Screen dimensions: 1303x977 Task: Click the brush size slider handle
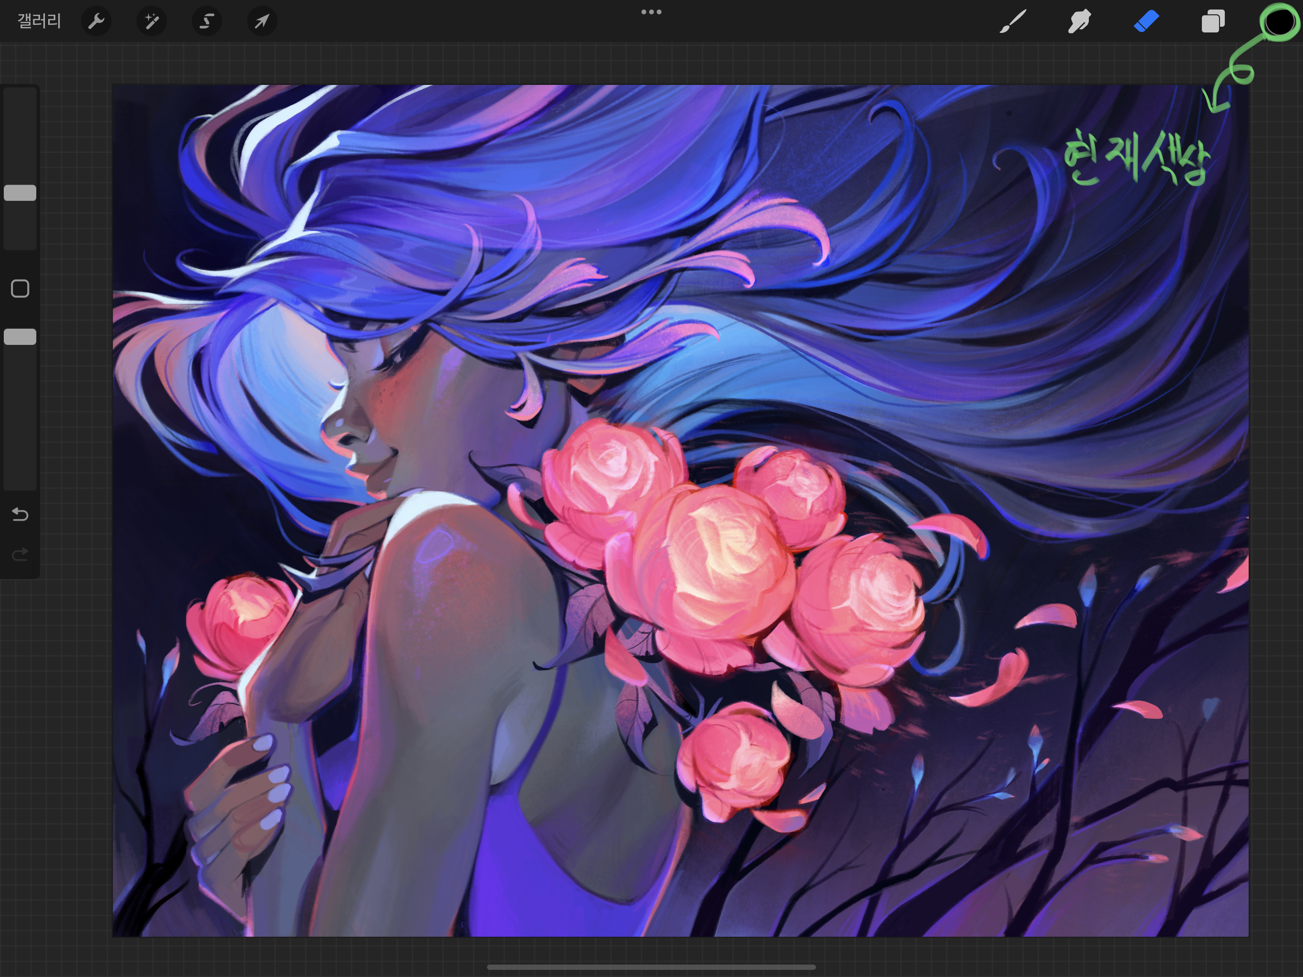(20, 193)
